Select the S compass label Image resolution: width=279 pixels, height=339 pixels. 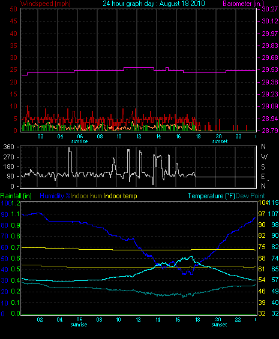[263, 167]
